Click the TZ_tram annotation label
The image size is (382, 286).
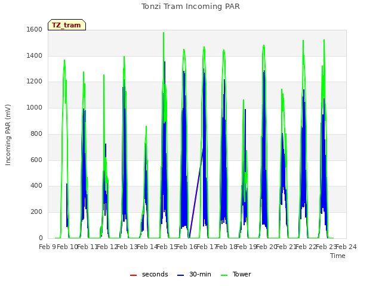coord(67,25)
